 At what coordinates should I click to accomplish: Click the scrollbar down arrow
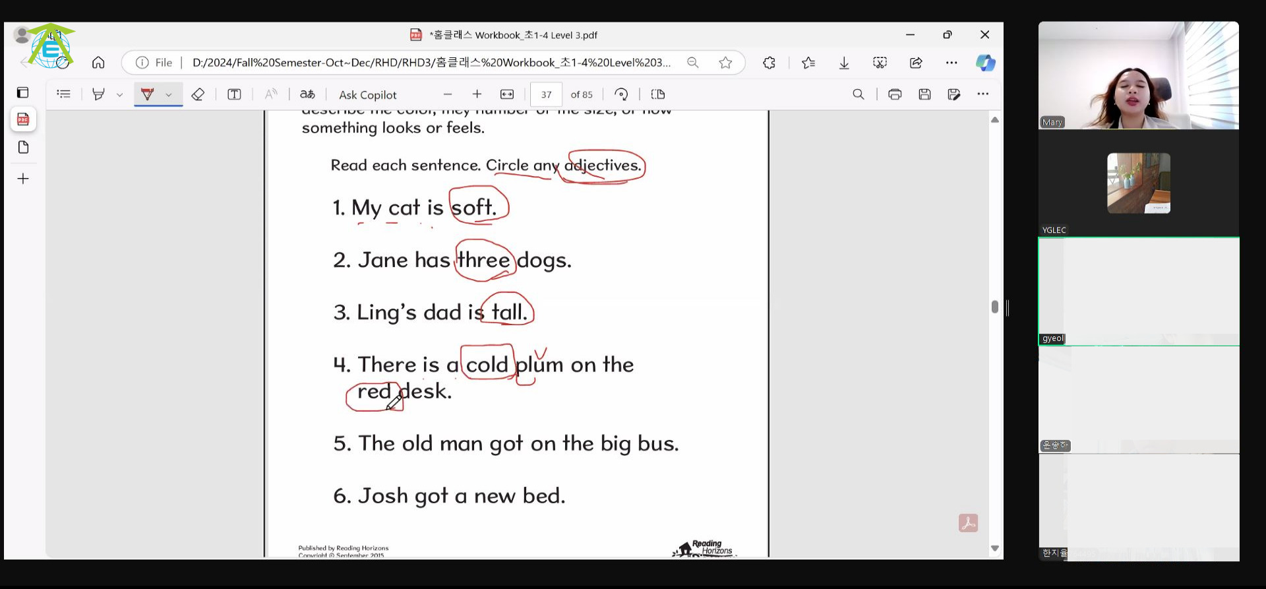click(995, 548)
